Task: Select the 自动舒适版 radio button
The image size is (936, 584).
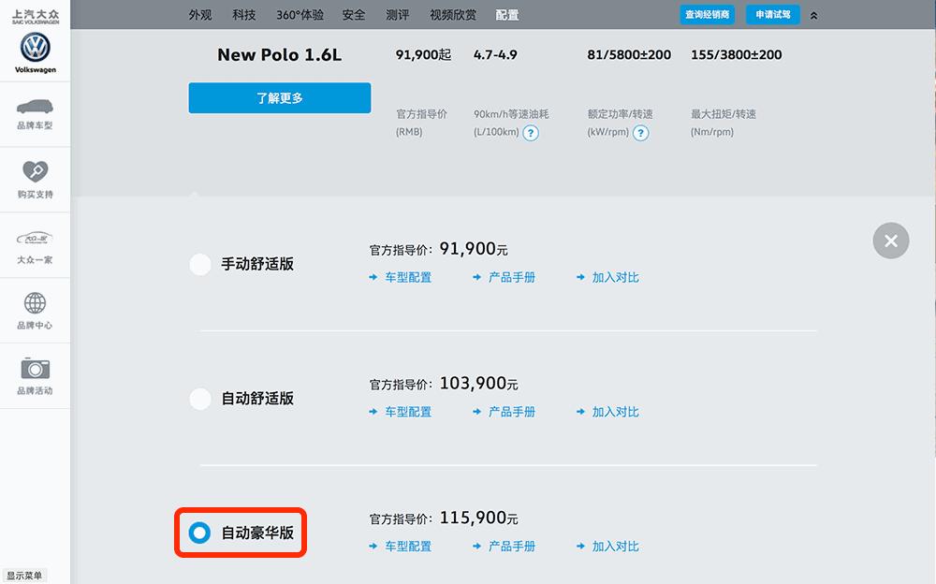Action: (x=199, y=399)
